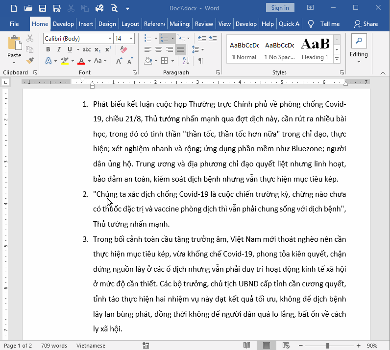Toggle subscript formatting
The image size is (390, 350).
pyautogui.click(x=97, y=50)
